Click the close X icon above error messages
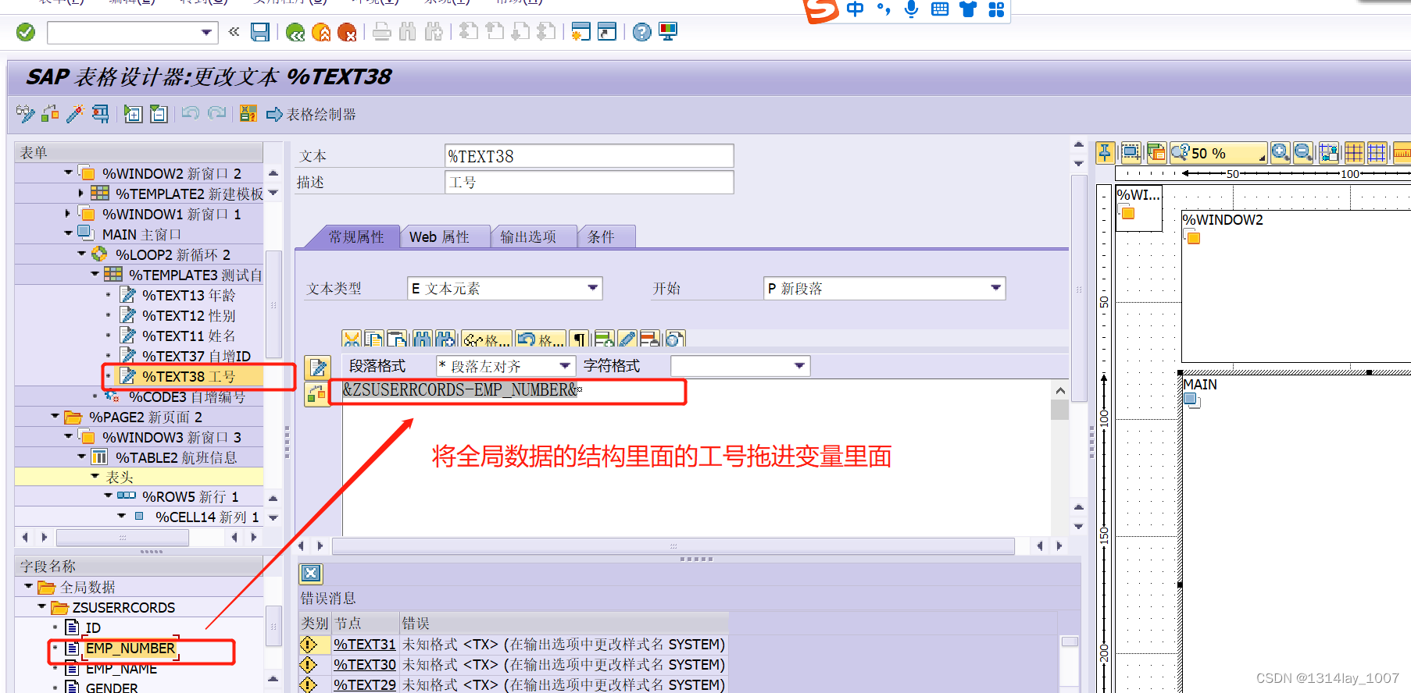Image resolution: width=1411 pixels, height=693 pixels. tap(311, 574)
